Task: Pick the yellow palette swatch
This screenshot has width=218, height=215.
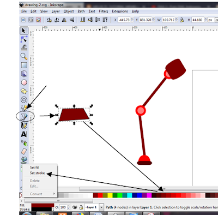Action: (110, 195)
